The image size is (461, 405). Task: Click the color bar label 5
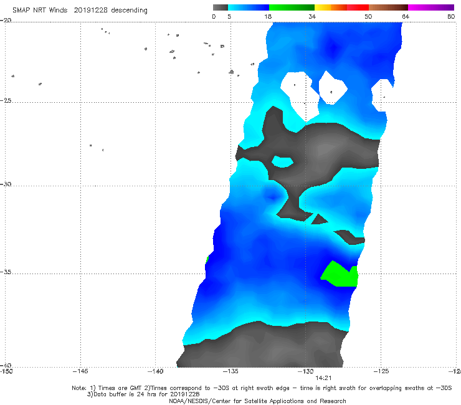coord(229,16)
